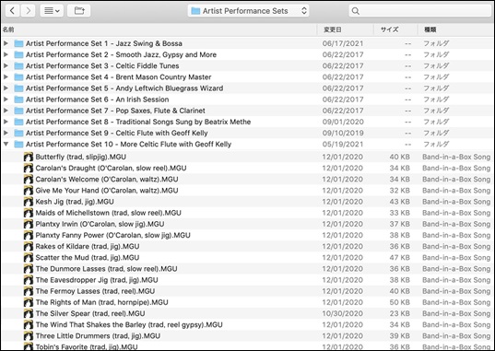
Task: Click the フォルダ type of Set 1 row
Action: click(x=436, y=43)
